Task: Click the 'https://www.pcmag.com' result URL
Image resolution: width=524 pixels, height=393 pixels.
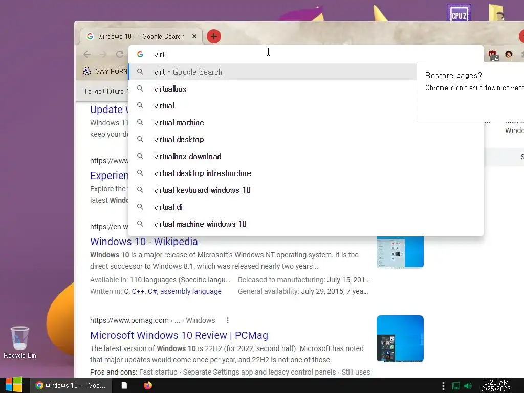Action: click(129, 320)
